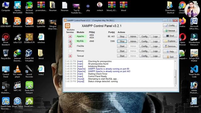Click log scrollbar down arrow
201x113 pixels.
(x=175, y=86)
